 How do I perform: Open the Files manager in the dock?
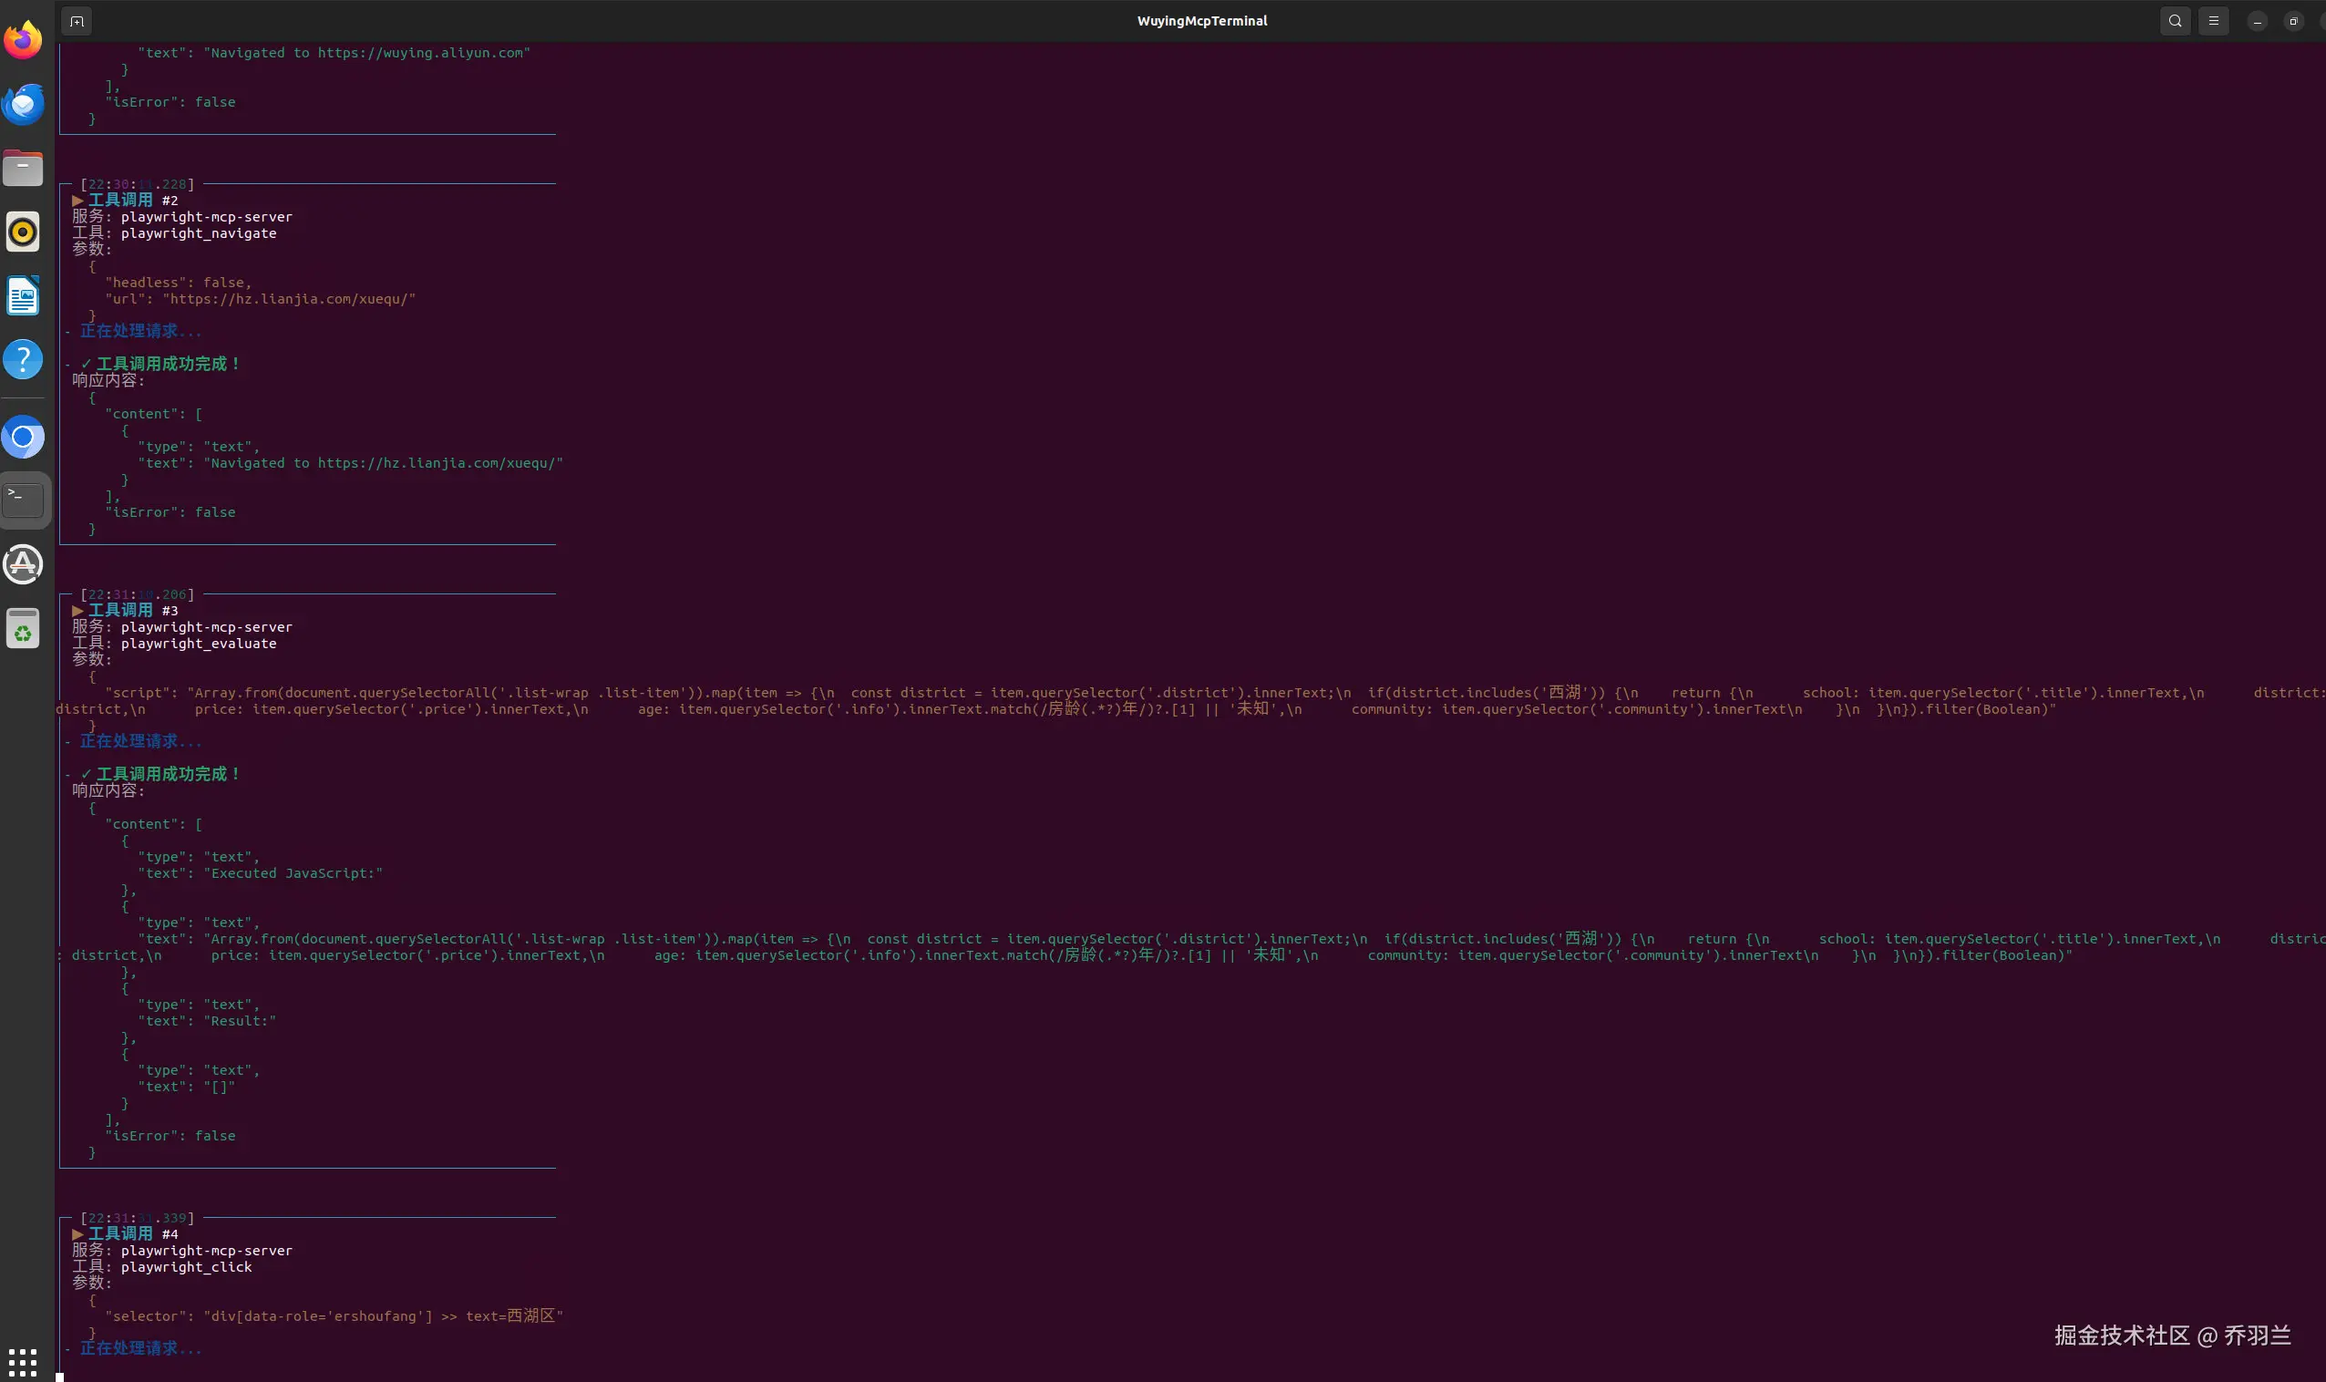point(24,168)
